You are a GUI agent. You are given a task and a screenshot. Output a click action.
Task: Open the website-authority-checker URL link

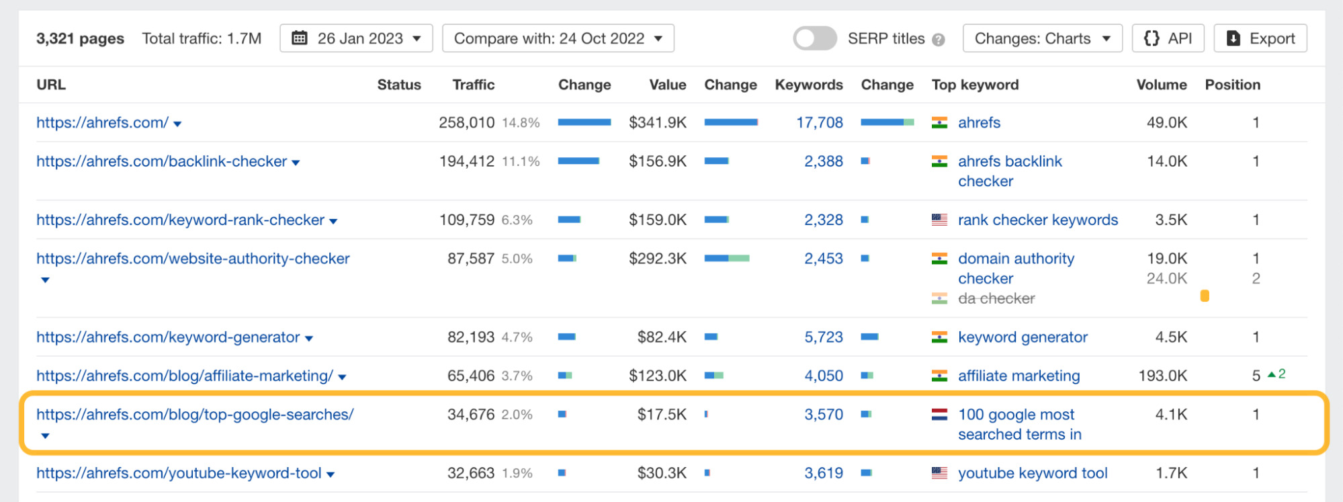pyautogui.click(x=193, y=259)
